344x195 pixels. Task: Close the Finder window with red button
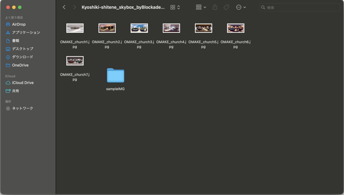pyautogui.click(x=8, y=7)
